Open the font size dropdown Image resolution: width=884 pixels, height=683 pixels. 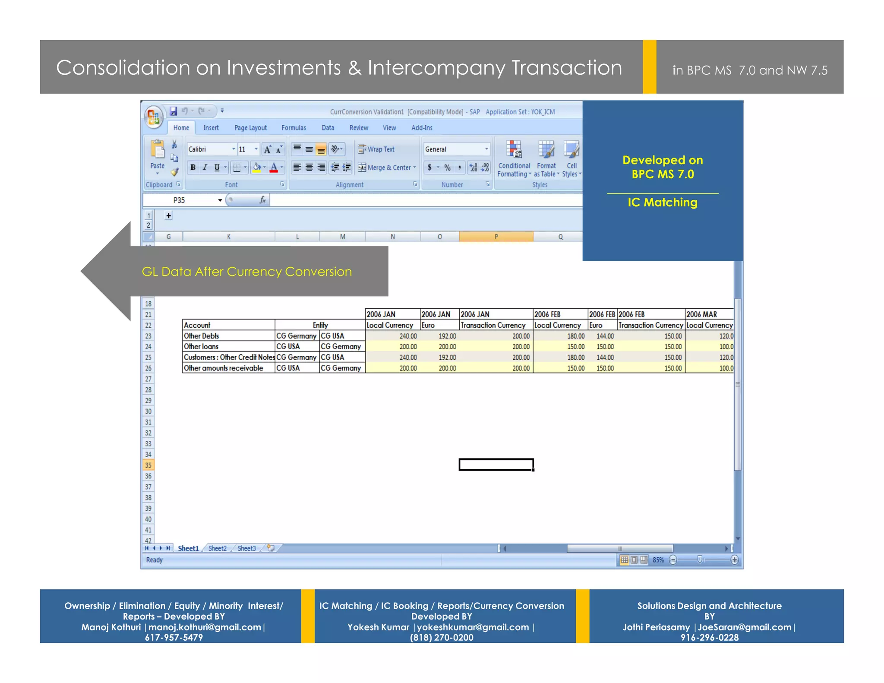pos(256,149)
